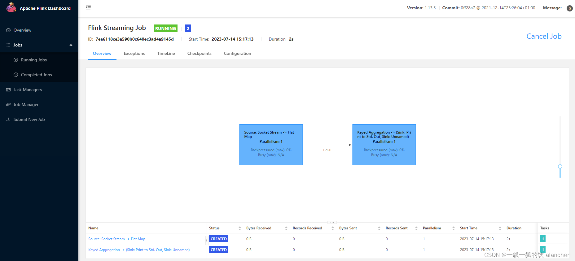Viewport: 575px width, 261px height.
Task: Click the job ID 7ea6118ce3a590b0c640ec3ad4a9145d
Action: [x=134, y=39]
